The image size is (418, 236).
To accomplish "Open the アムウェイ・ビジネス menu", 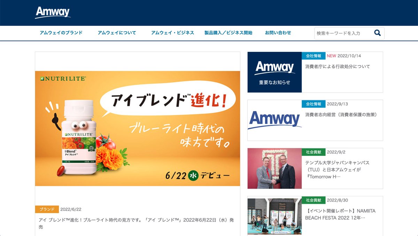I will [x=172, y=33].
